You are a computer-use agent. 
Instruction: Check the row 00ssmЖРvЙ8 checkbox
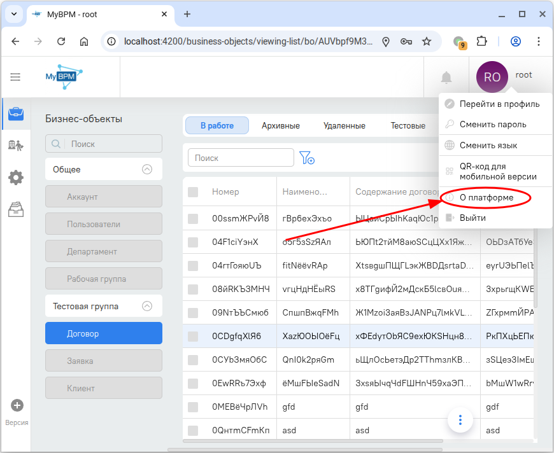(193, 219)
